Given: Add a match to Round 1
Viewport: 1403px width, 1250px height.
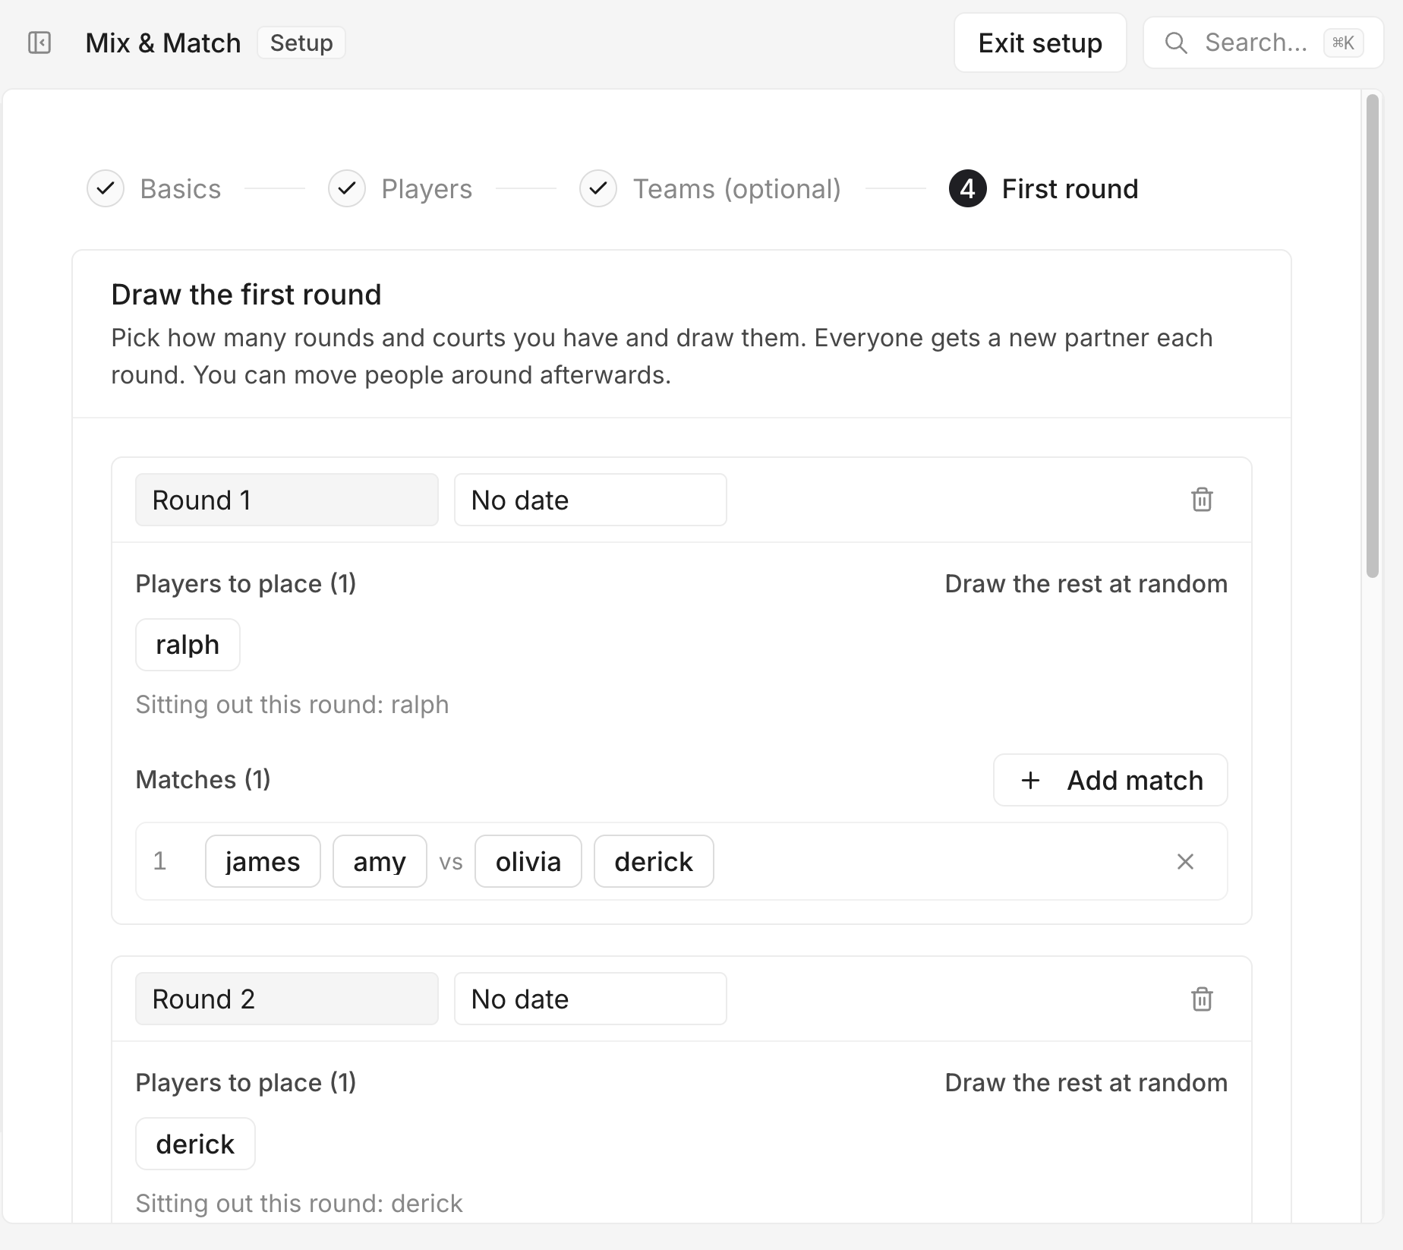Looking at the screenshot, I should (x=1111, y=780).
